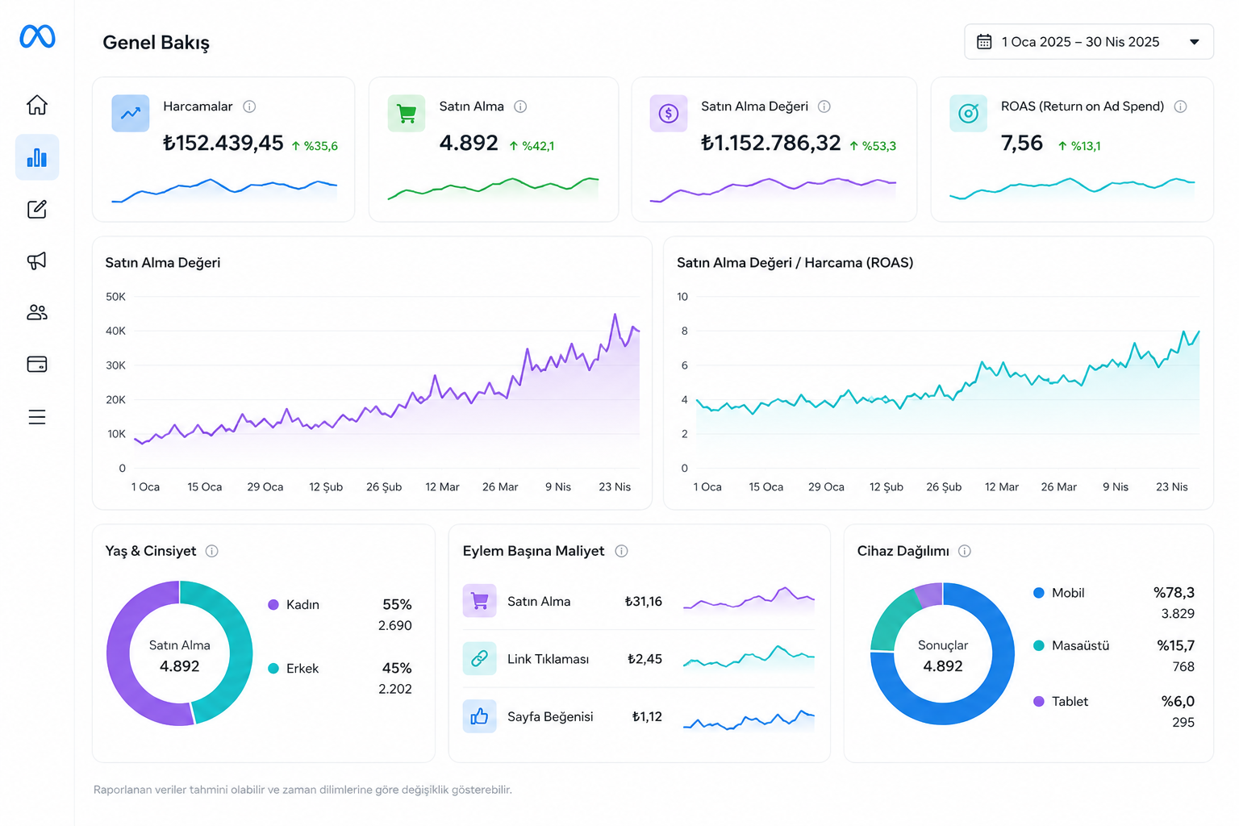The height and width of the screenshot is (826, 1239).
Task: Click info icon next to Harcamalar
Action: point(250,106)
